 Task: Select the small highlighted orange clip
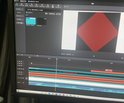(109, 70)
